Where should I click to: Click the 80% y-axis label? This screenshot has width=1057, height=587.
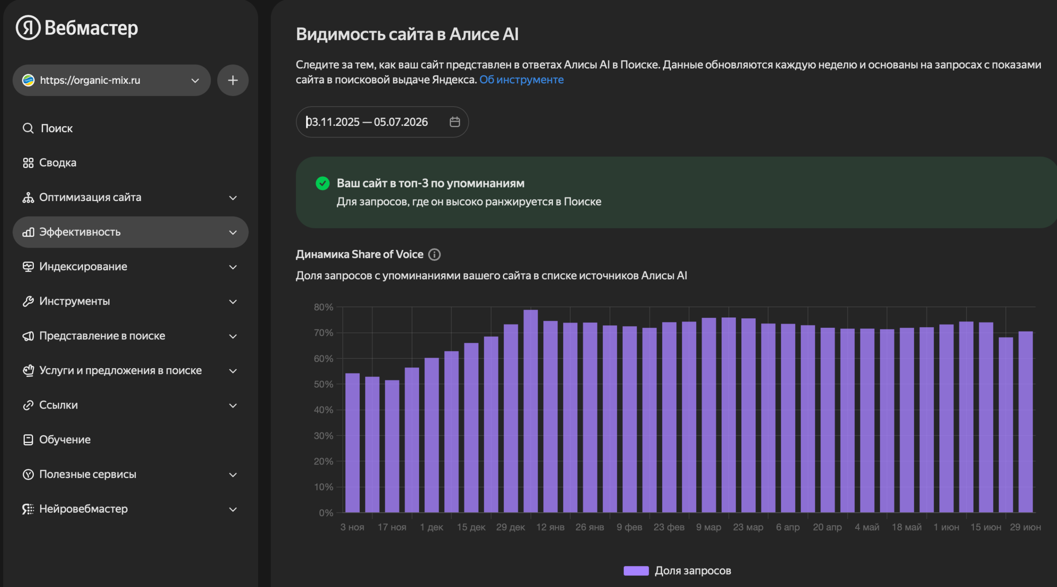(x=323, y=307)
